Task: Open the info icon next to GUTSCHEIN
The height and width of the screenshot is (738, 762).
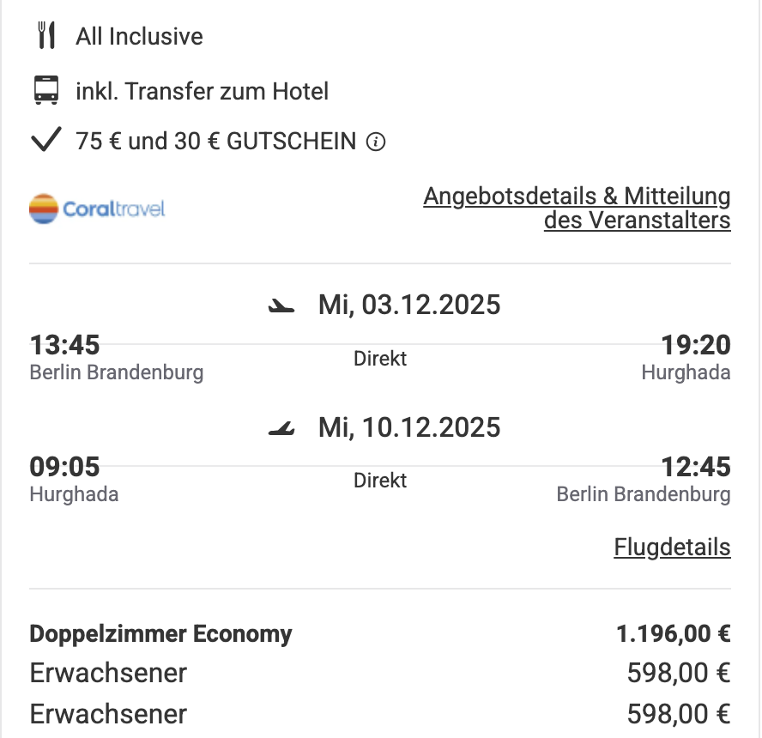Action: (375, 142)
